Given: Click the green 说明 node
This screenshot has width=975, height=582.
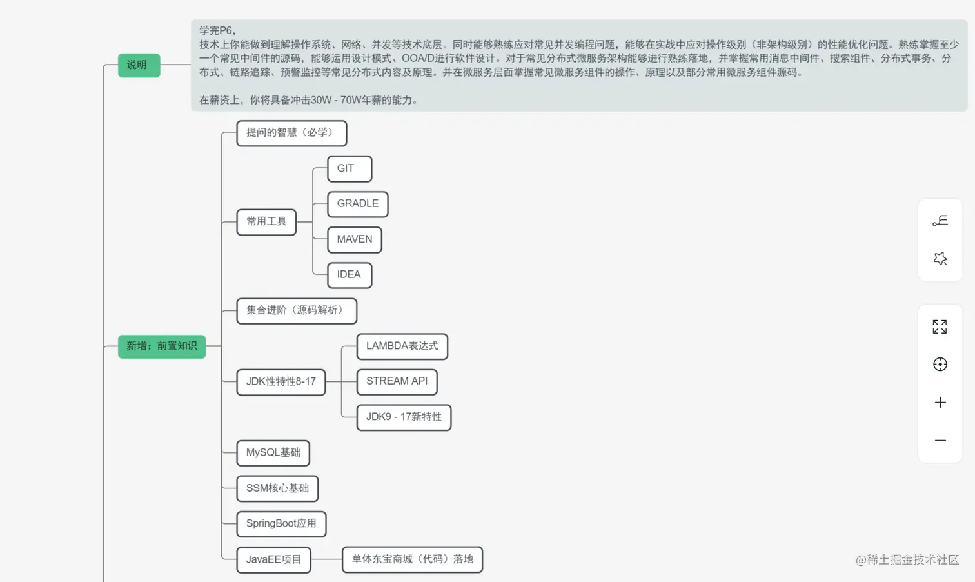Looking at the screenshot, I should (x=139, y=65).
